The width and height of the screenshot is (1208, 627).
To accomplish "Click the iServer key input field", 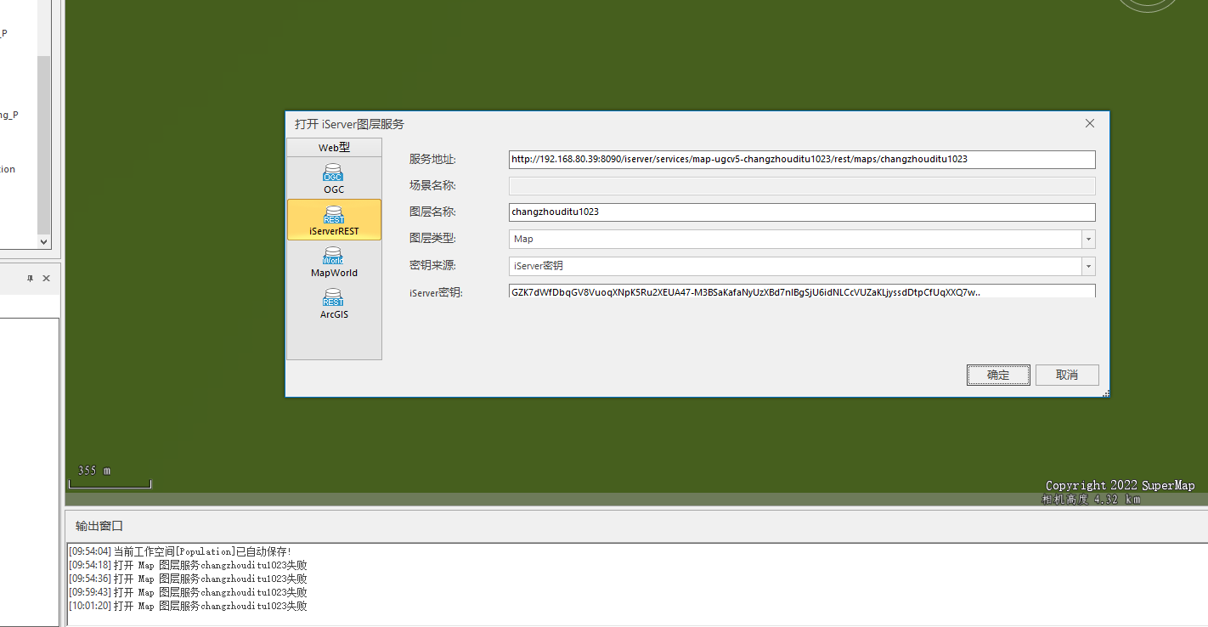I will (802, 291).
